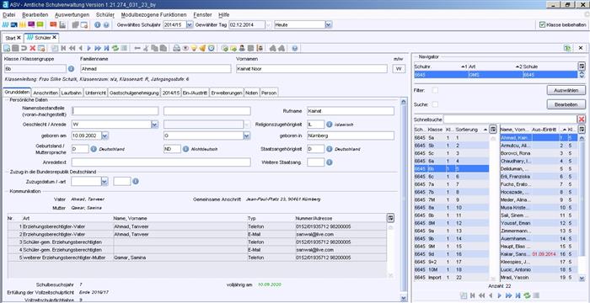Open the Gewähltes Schuljahr dropdown

pos(190,24)
